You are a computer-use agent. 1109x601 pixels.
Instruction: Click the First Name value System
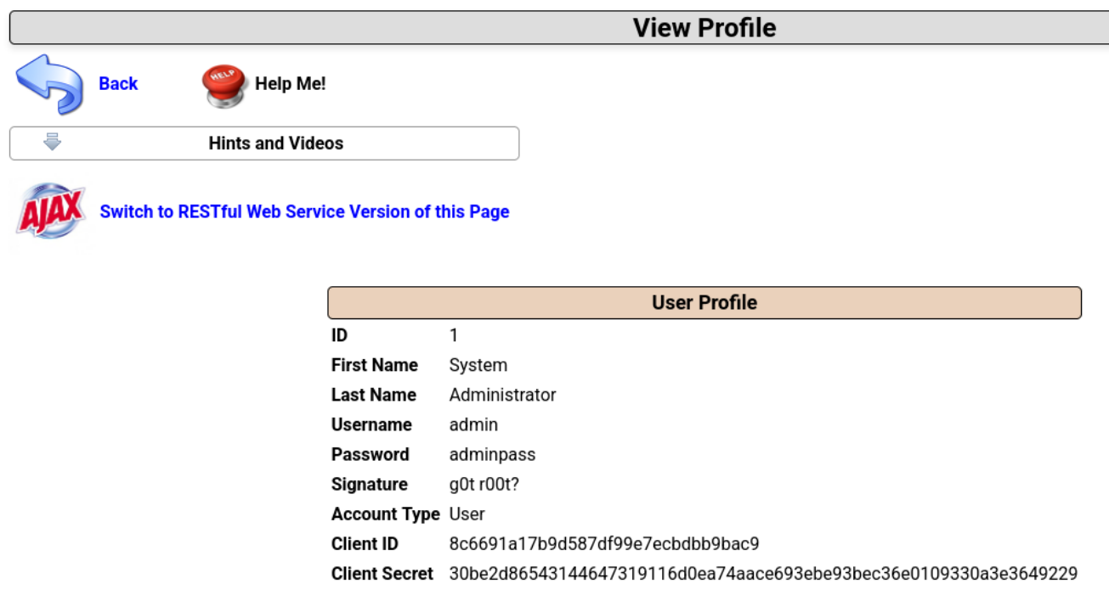click(x=478, y=365)
